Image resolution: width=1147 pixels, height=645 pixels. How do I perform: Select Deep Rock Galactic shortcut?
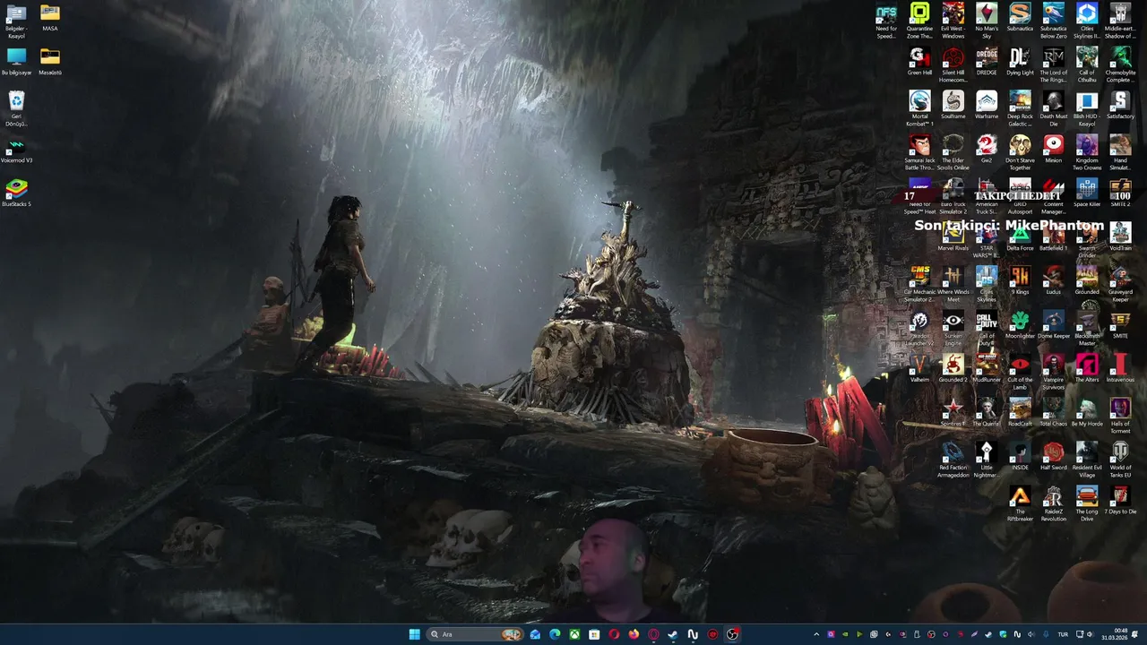click(x=1020, y=107)
